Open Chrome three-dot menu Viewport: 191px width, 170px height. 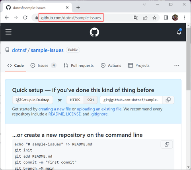coord(184,17)
